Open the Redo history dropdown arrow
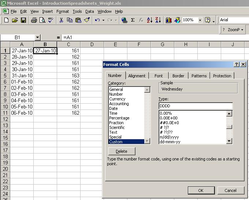 116,20
